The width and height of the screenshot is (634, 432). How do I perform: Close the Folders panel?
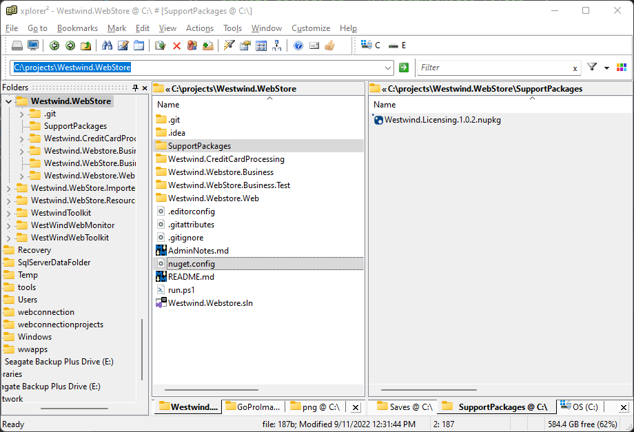coord(145,88)
